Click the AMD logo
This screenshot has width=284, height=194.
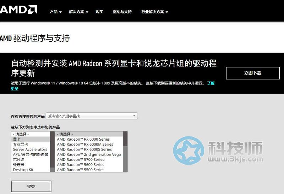(18, 10)
